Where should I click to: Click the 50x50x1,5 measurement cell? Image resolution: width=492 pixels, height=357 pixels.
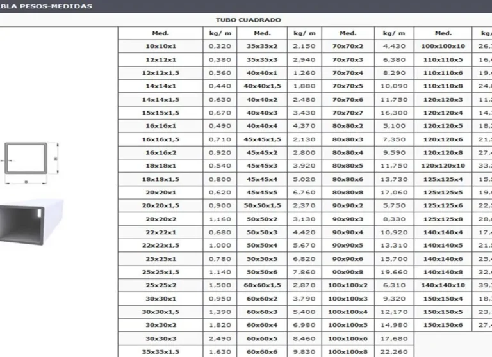click(x=262, y=205)
